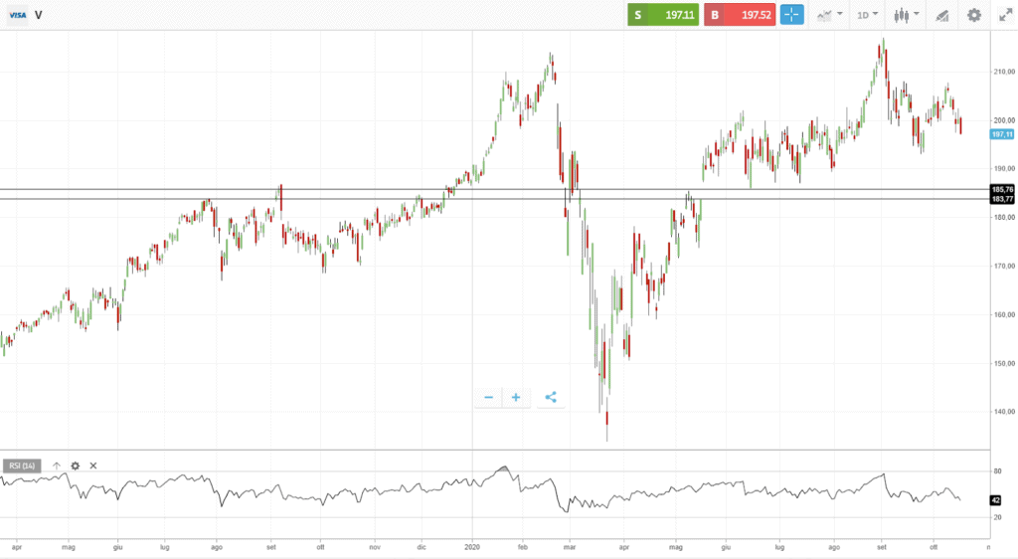Share the chart via share icon
The width and height of the screenshot is (1018, 559).
(551, 397)
